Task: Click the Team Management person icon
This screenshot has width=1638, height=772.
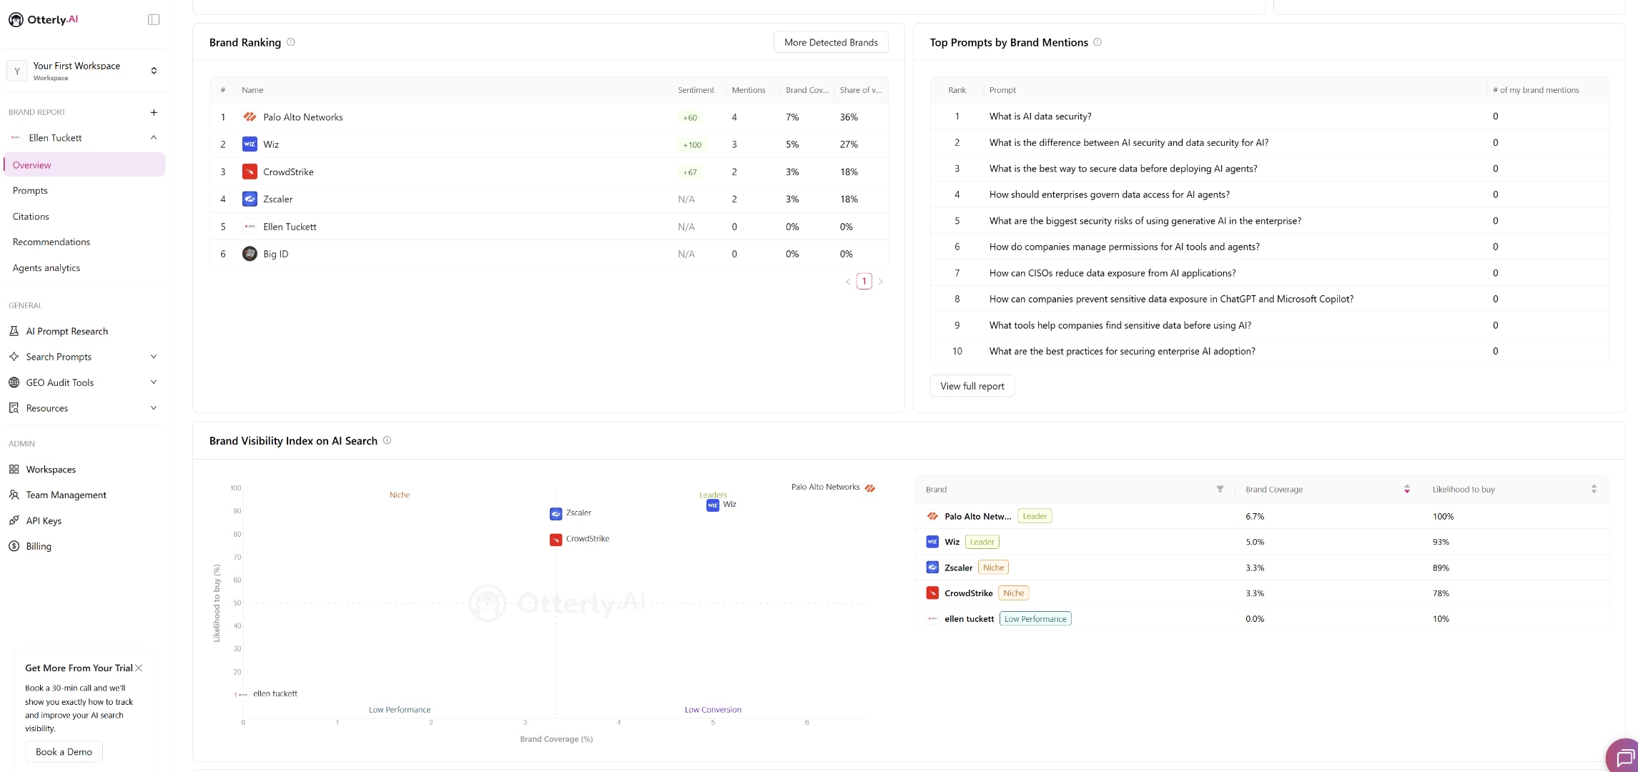Action: click(x=14, y=495)
